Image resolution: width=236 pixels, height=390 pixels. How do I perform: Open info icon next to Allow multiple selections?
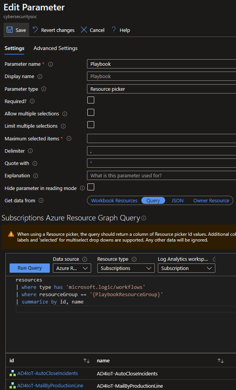click(x=65, y=114)
